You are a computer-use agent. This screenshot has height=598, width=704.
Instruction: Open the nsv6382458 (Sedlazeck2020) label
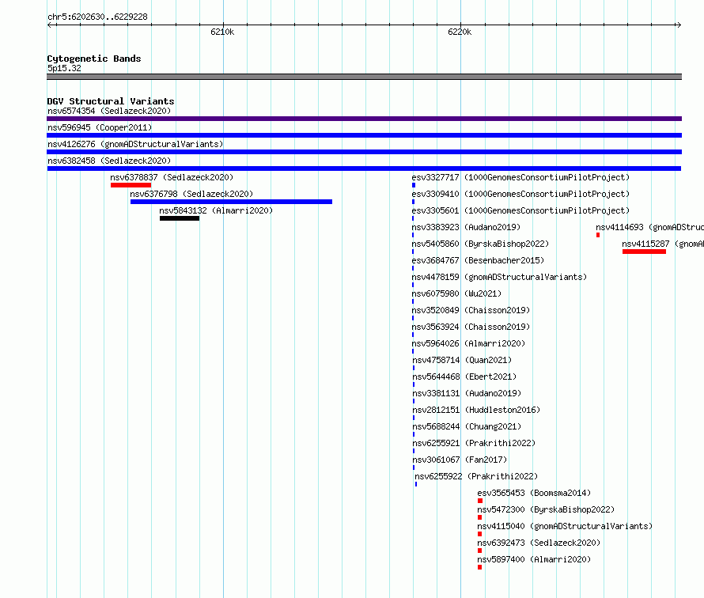click(x=109, y=161)
